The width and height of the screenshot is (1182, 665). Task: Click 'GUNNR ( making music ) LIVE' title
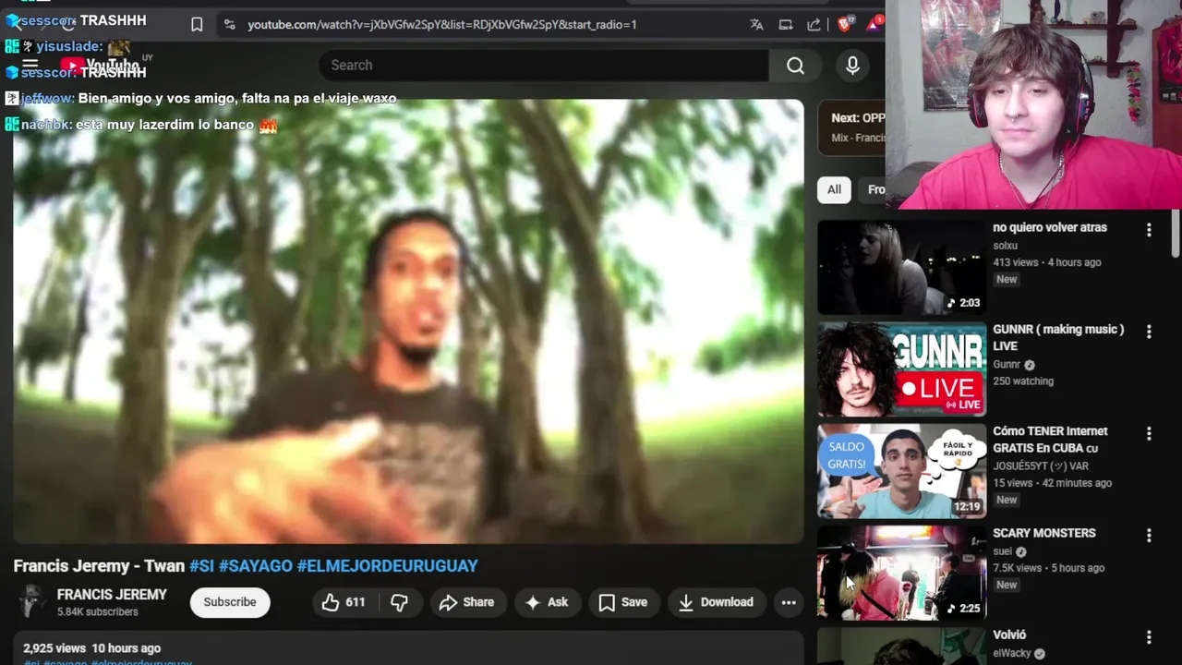[1058, 337]
